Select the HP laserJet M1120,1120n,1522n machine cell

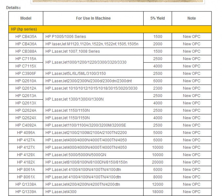(x=93, y=44)
